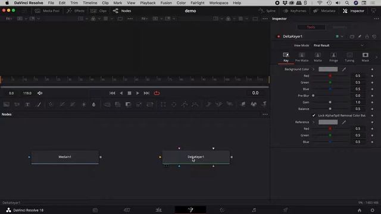Open the View Mode Final Result dropdown
The width and height of the screenshot is (381, 214).
pos(339,45)
